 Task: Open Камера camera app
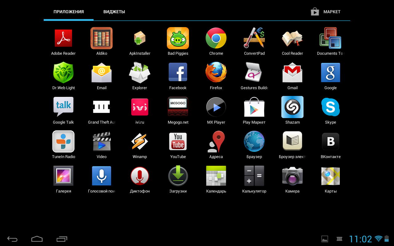(292, 176)
